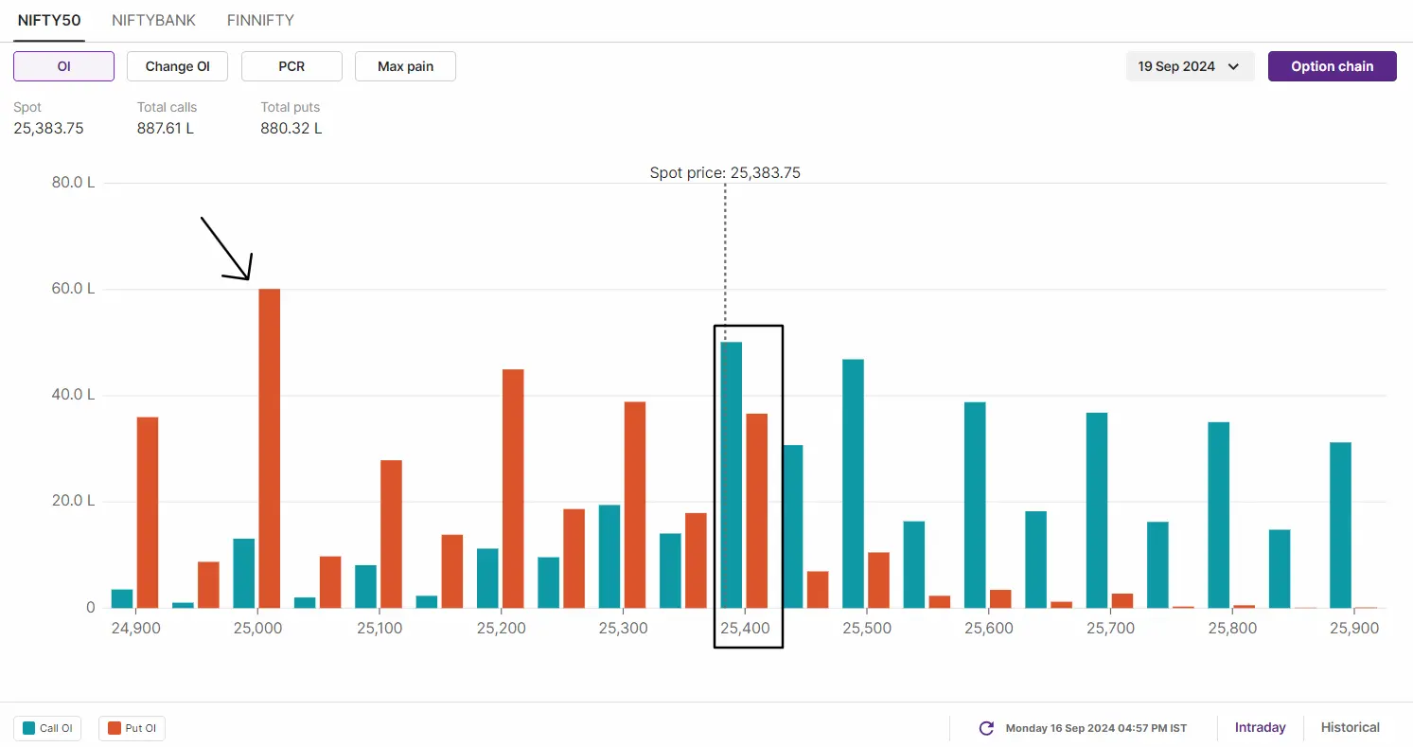The image size is (1413, 747).
Task: Switch to the FINNIFTY tab
Action: [260, 20]
